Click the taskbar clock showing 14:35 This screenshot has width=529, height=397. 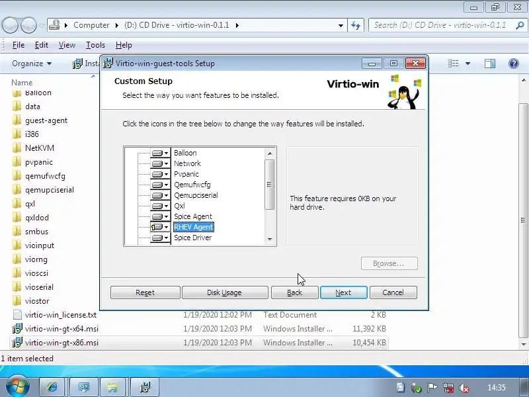[x=497, y=388]
